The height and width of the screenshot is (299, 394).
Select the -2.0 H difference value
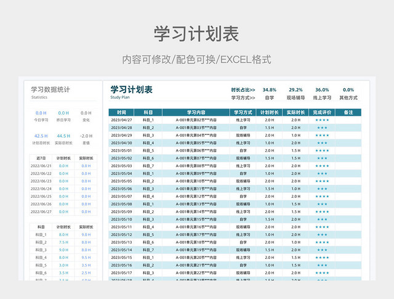pyautogui.click(x=86, y=136)
